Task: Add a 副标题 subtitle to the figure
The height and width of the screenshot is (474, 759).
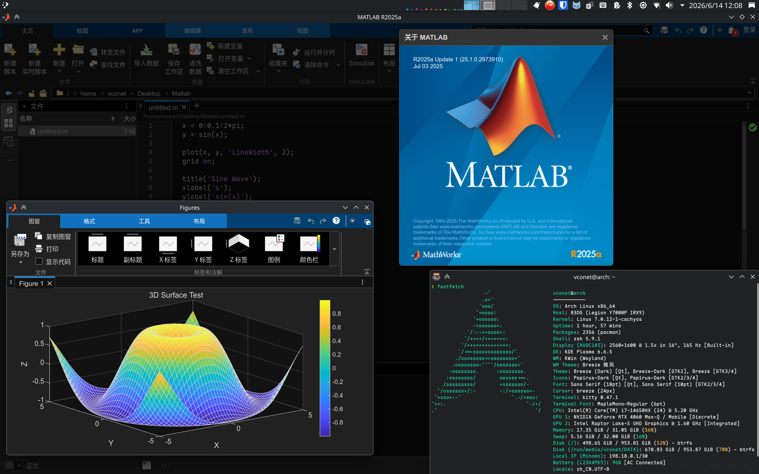Action: 133,248
